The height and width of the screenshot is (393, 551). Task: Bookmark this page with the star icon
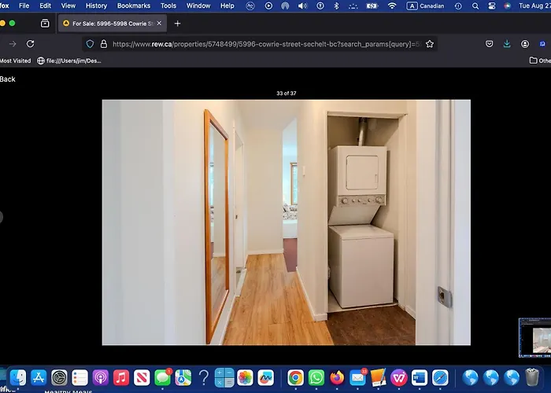(430, 44)
